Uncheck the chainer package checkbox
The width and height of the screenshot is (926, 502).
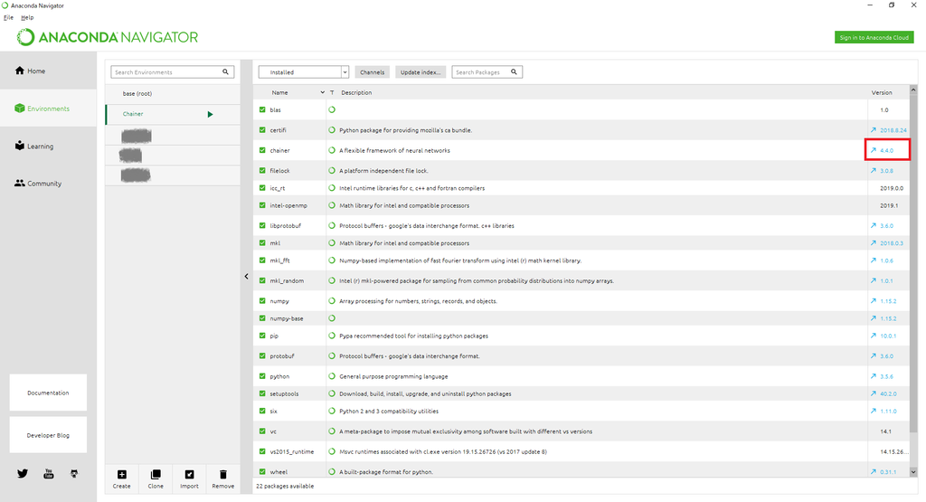coord(262,150)
